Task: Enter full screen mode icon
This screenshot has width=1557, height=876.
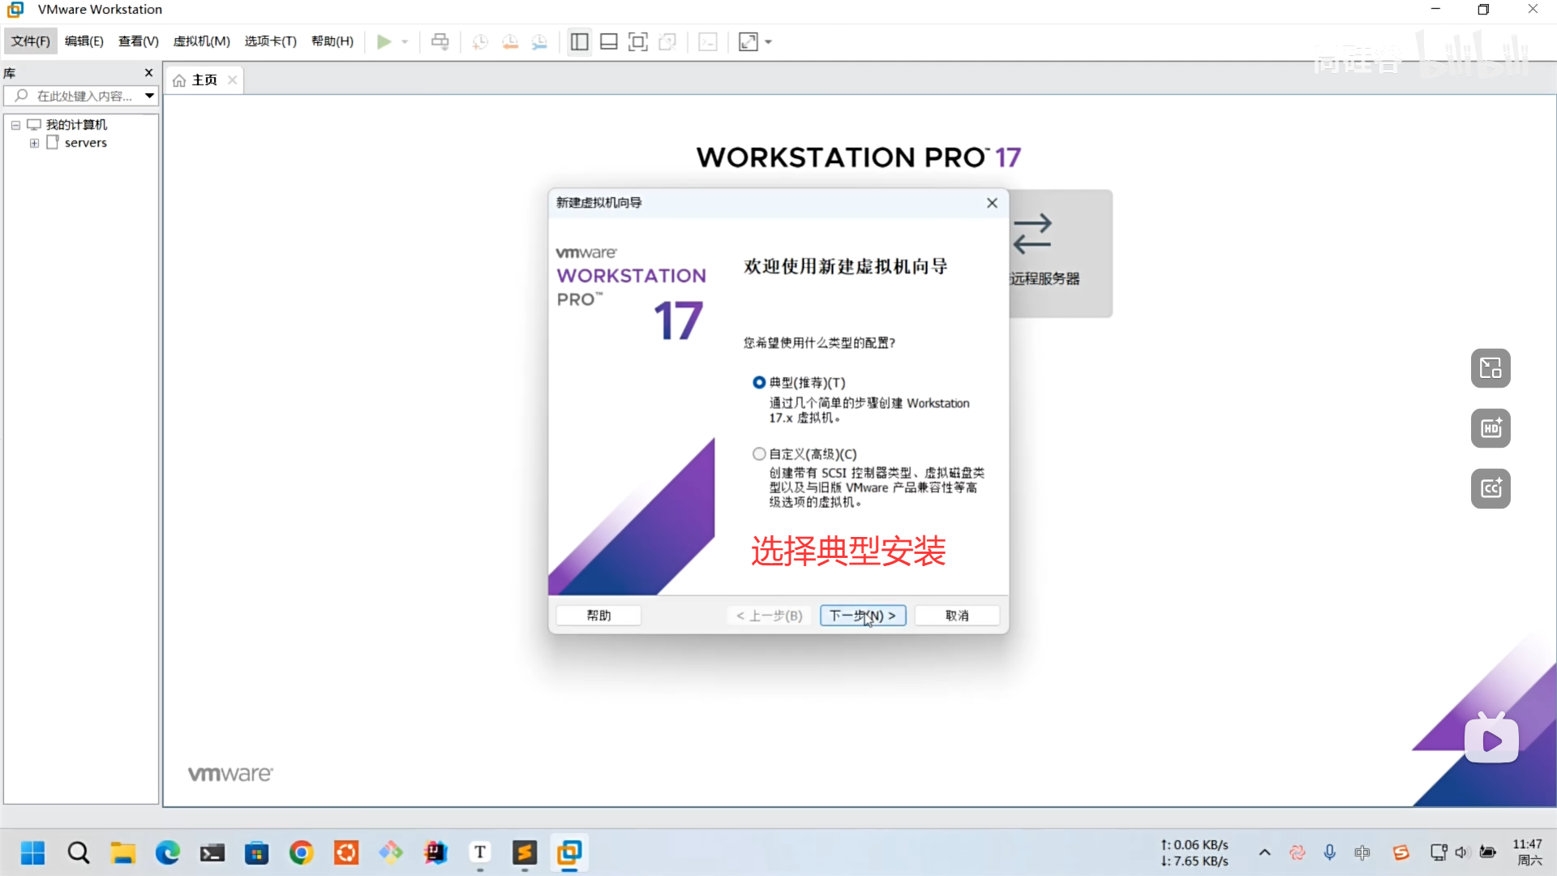Action: [638, 41]
